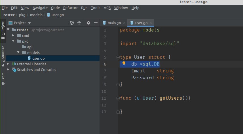
Task: Click the yellow lightbulb intention icon
Action: click(124, 64)
